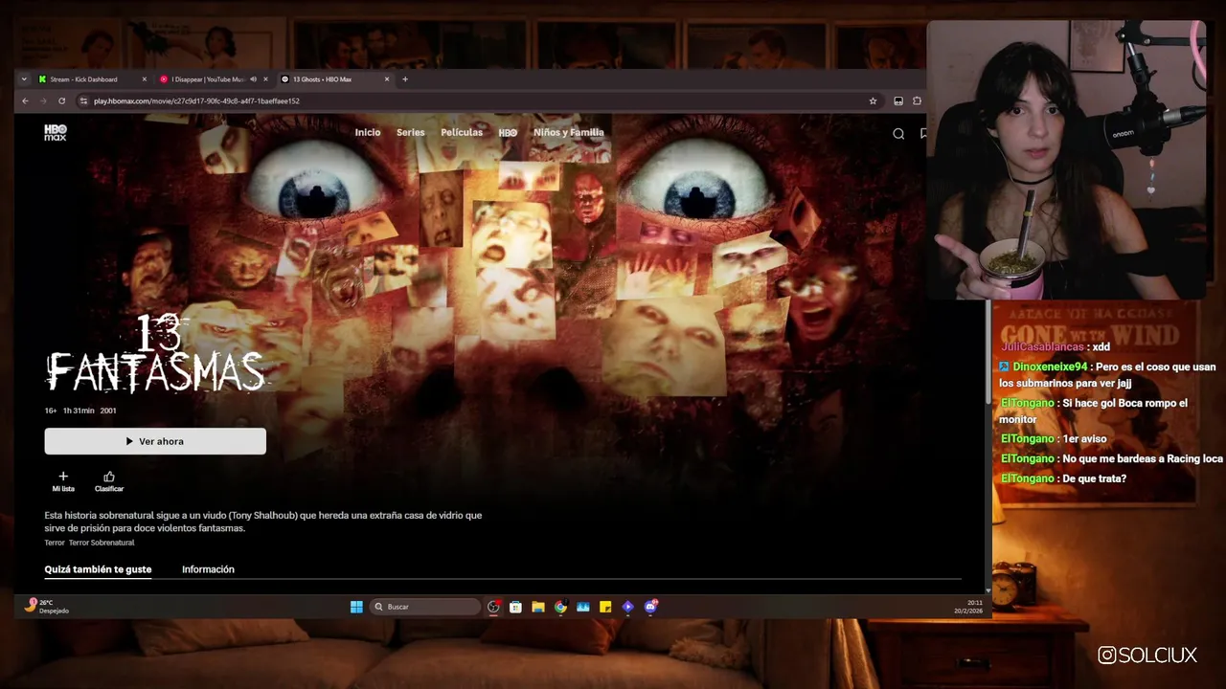This screenshot has width=1226, height=689.
Task: Open the HBO Max search magnifier
Action: 898,134
